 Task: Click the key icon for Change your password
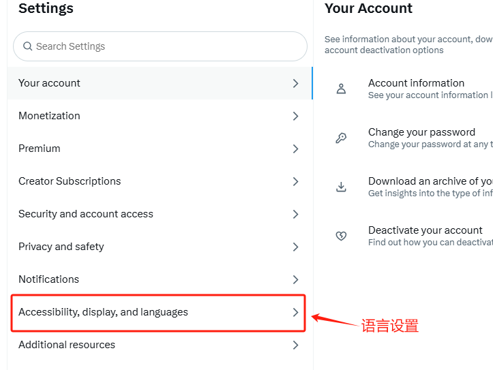tap(341, 138)
